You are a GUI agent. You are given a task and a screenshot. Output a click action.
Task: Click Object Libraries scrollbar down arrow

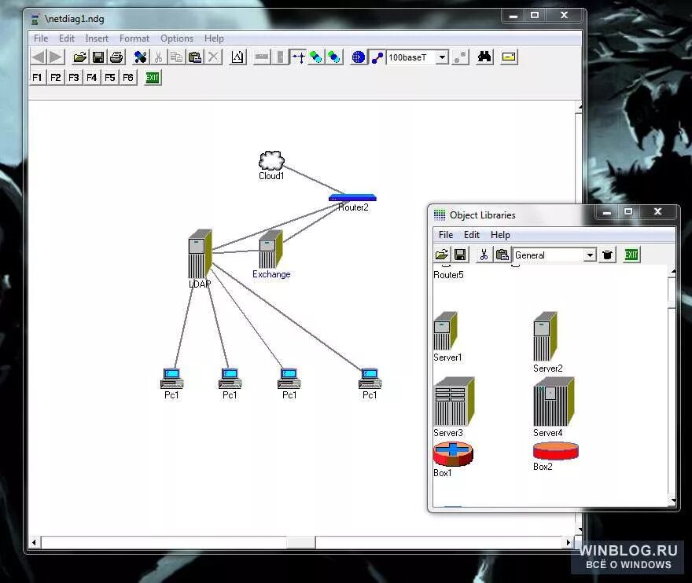pyautogui.click(x=672, y=500)
